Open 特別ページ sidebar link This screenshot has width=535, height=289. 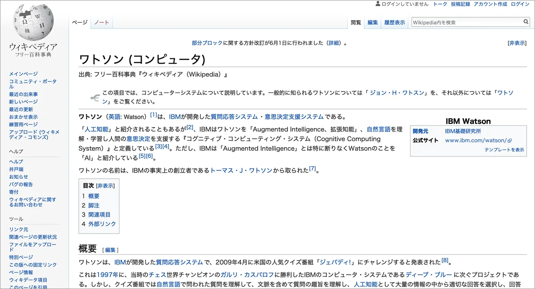[x=21, y=257]
